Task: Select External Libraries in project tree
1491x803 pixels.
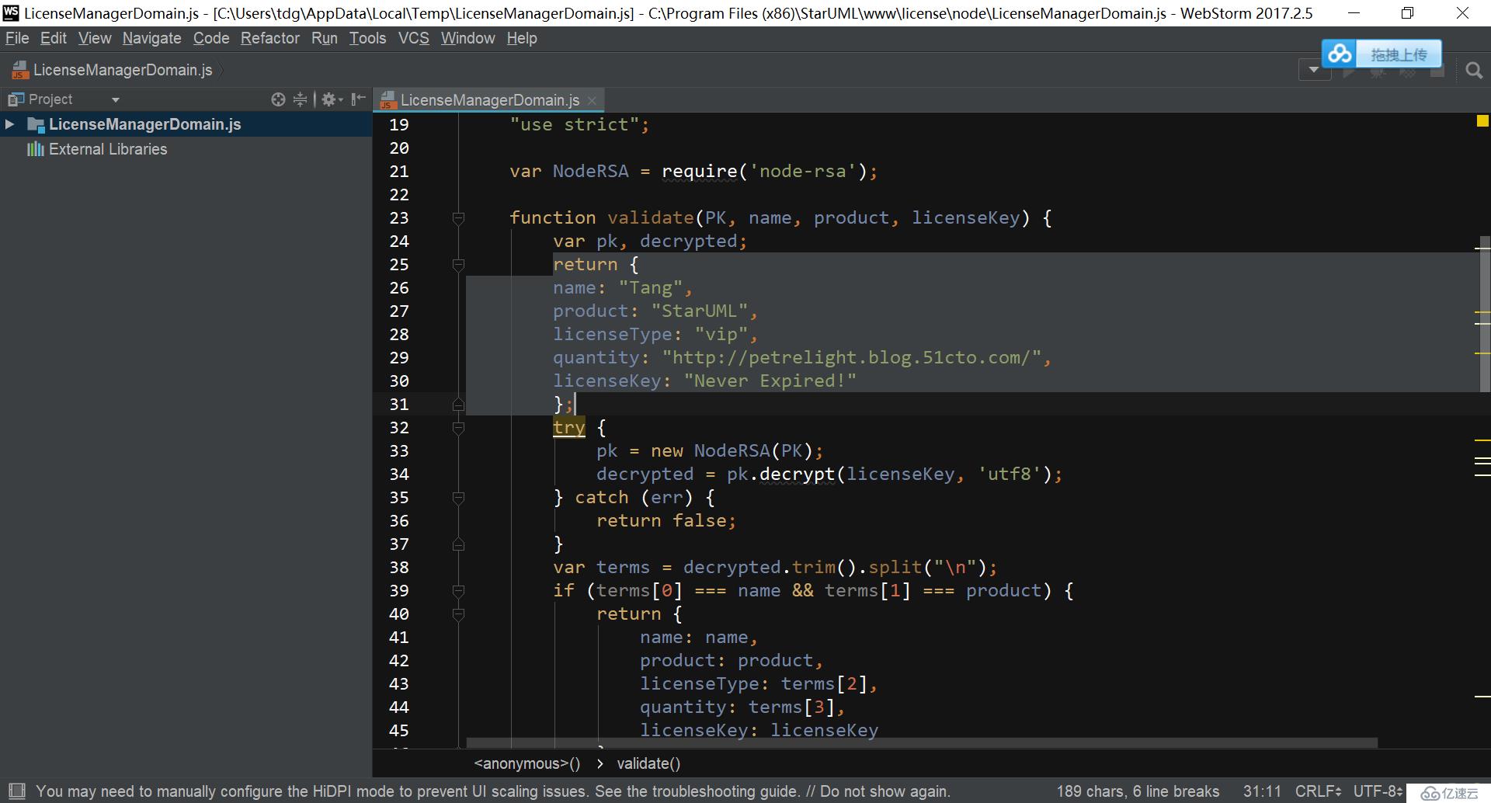Action: pos(108,149)
